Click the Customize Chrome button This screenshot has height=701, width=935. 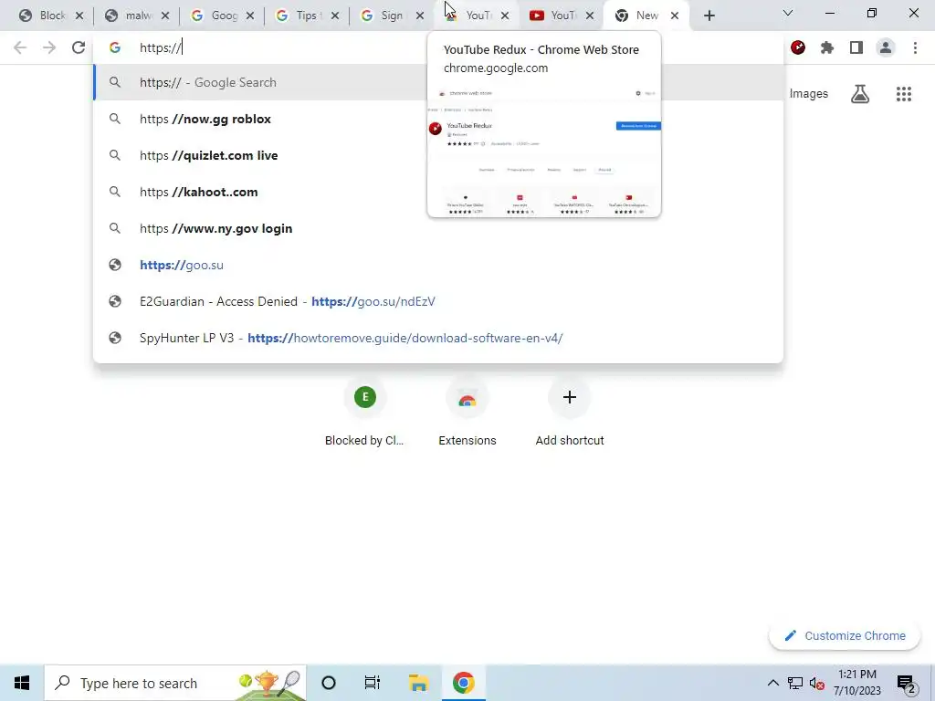pyautogui.click(x=845, y=635)
